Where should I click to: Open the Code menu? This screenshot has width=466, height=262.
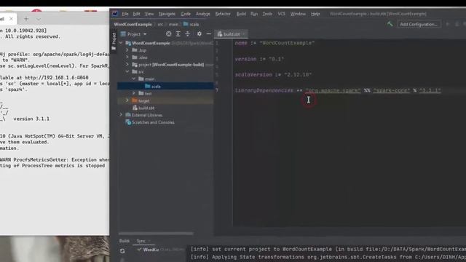coord(186,14)
